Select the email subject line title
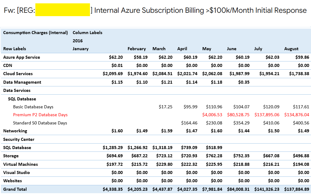 pyautogui.click(x=155, y=10)
